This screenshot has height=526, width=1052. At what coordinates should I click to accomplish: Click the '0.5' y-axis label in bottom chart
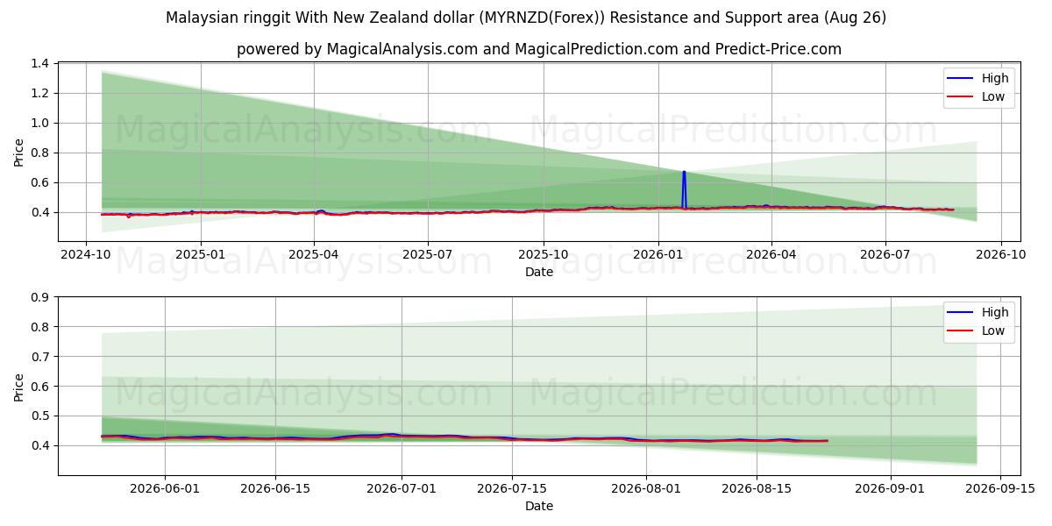tap(42, 416)
